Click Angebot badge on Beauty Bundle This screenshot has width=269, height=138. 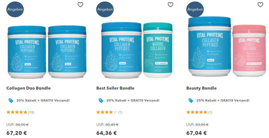click(195, 9)
